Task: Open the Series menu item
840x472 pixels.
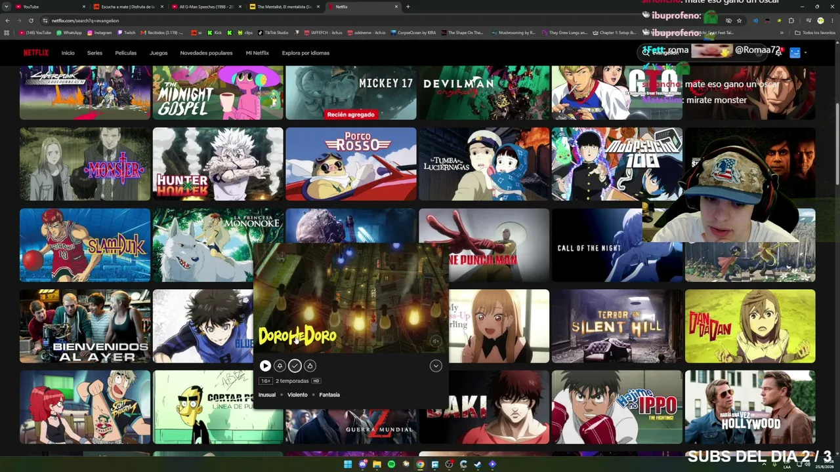Action: [94, 53]
